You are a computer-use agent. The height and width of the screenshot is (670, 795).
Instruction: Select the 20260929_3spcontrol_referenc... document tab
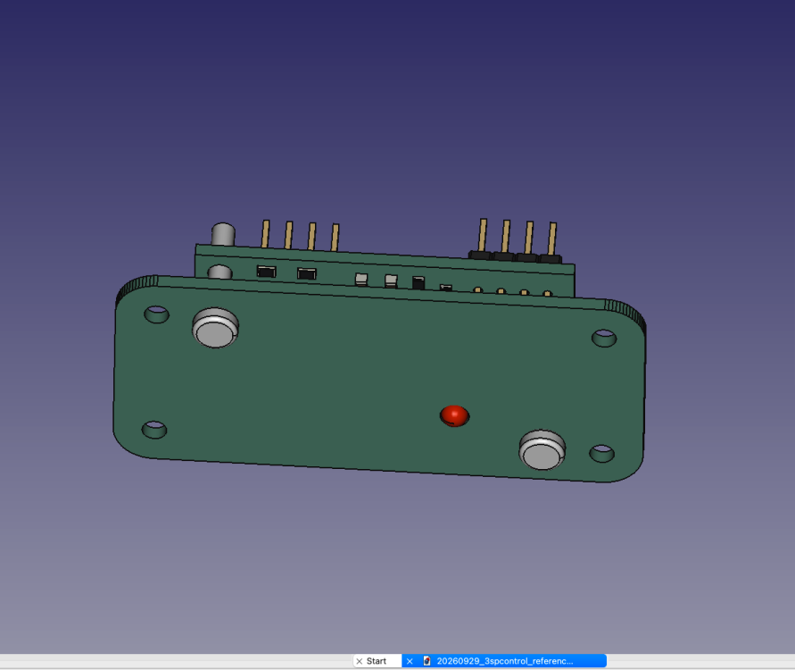504,661
